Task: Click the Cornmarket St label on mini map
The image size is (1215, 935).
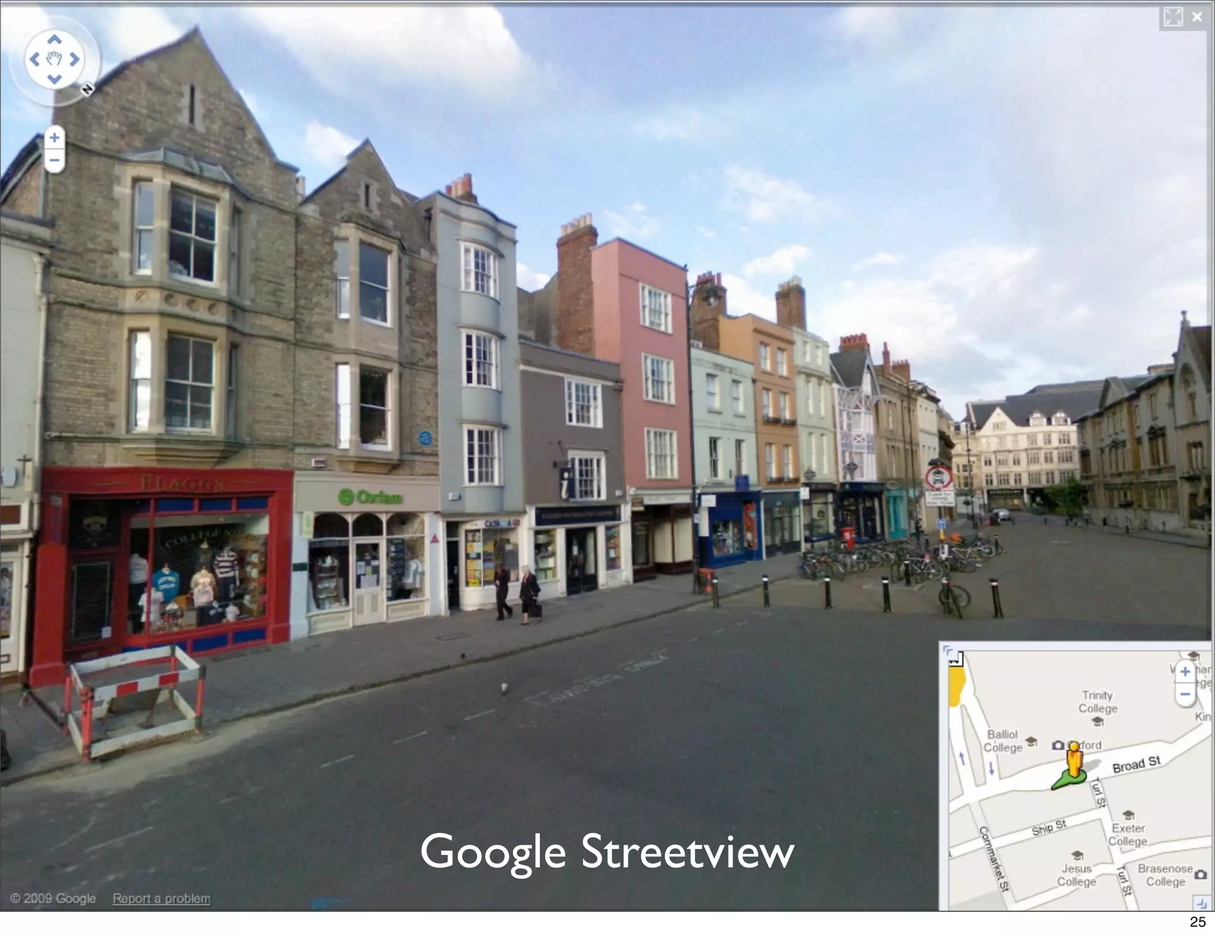Action: [993, 858]
